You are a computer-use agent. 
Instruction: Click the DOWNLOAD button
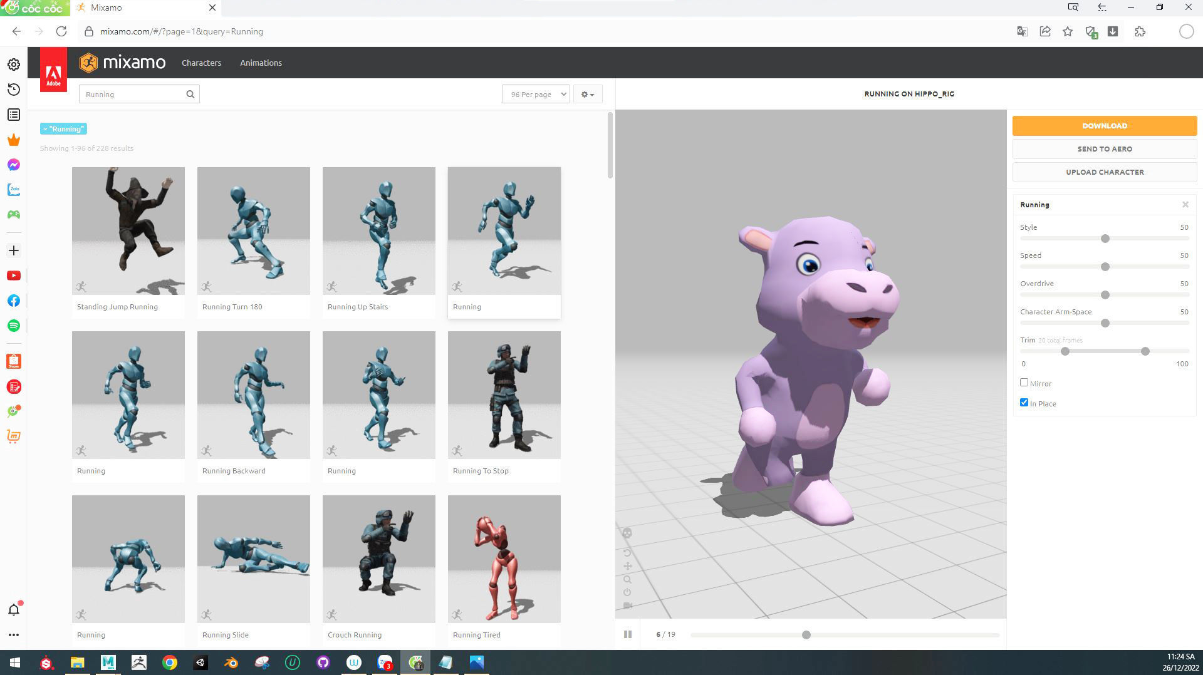pos(1105,126)
